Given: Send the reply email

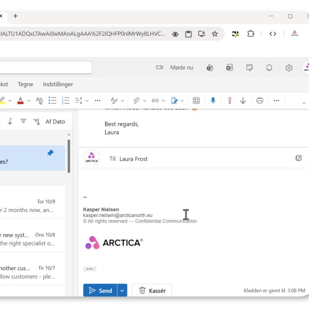Looking at the screenshot, I should (x=100, y=290).
